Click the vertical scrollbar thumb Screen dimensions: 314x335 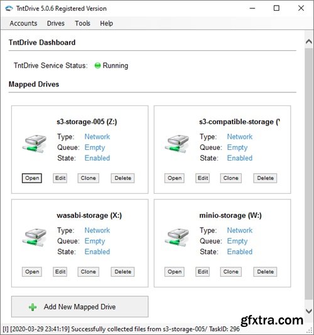click(x=308, y=174)
